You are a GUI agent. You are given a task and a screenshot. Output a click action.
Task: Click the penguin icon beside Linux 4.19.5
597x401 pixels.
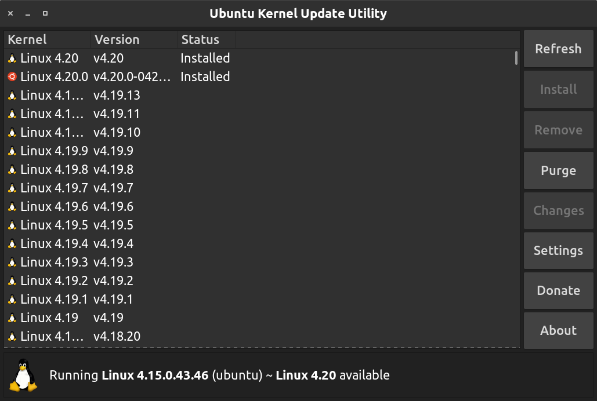(13, 225)
